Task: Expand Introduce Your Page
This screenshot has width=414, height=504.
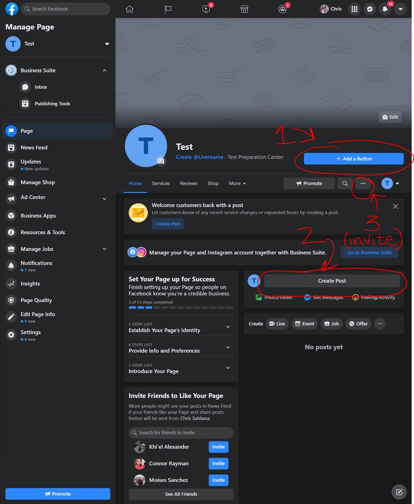Action: [181, 368]
